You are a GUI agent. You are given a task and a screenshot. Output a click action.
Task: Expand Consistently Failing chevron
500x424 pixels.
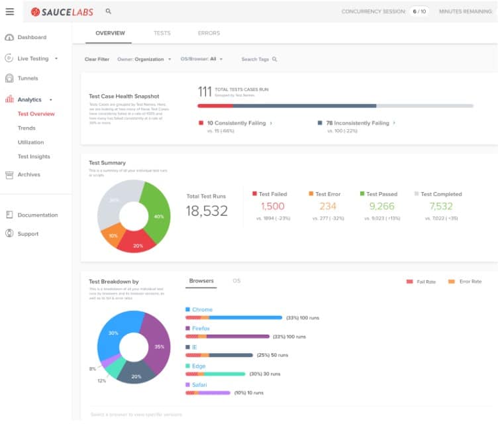pyautogui.click(x=272, y=123)
